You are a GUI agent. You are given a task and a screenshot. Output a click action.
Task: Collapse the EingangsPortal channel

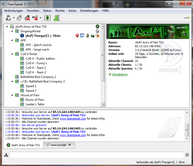12,31
